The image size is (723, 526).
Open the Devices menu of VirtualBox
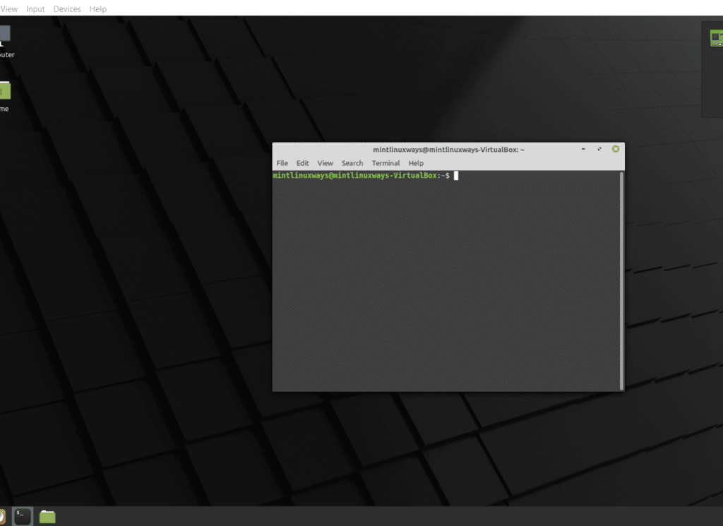point(67,8)
